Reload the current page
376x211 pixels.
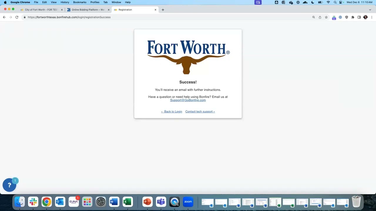click(17, 17)
